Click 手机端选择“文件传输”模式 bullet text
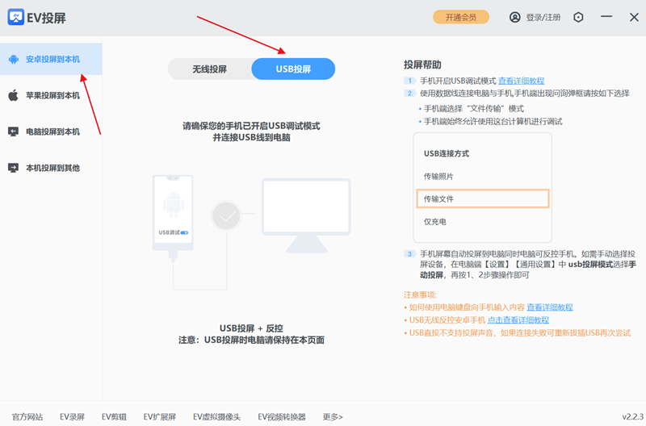The image size is (646, 426). pos(474,109)
